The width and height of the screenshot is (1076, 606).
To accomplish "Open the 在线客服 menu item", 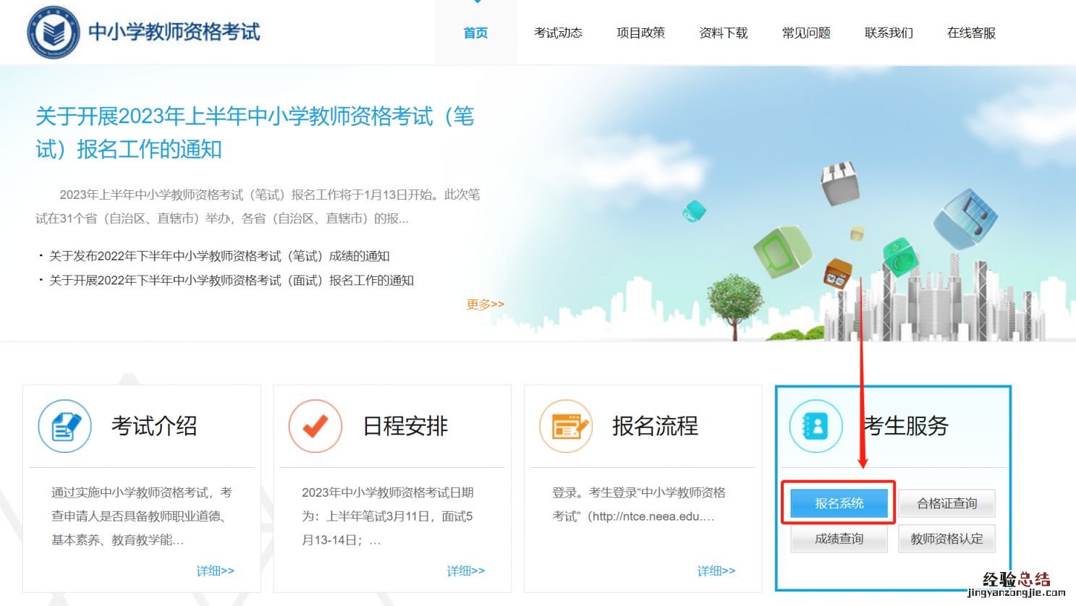I will pos(971,33).
